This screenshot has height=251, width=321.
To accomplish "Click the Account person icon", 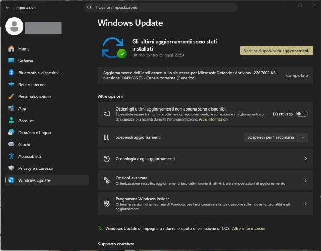I will point(12,121).
